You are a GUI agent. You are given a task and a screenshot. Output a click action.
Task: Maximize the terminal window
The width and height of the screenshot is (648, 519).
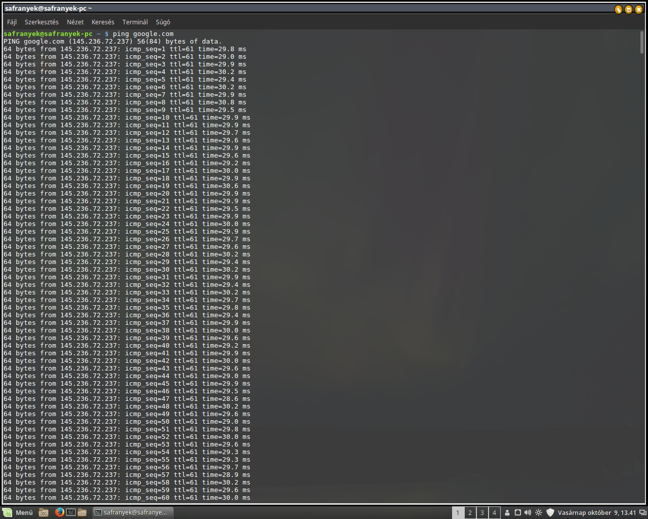629,10
